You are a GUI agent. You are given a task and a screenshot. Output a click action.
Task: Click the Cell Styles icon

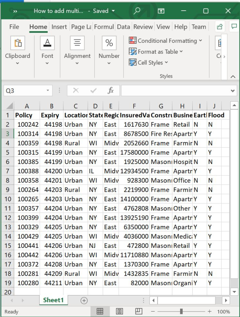point(133,62)
